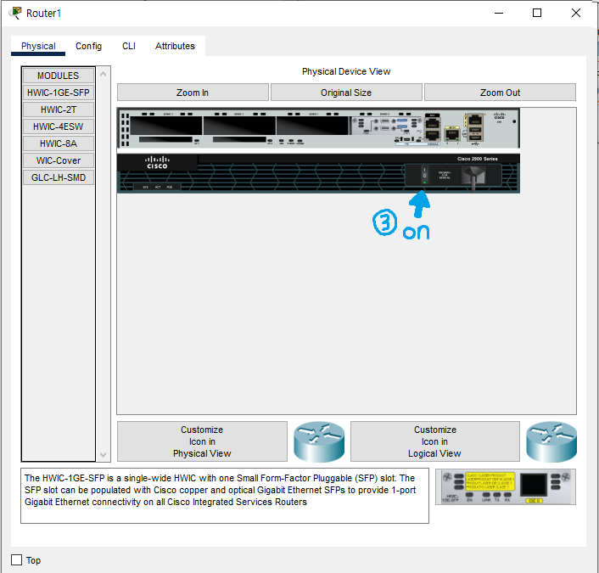Click the left compact flash slot

click(165, 139)
